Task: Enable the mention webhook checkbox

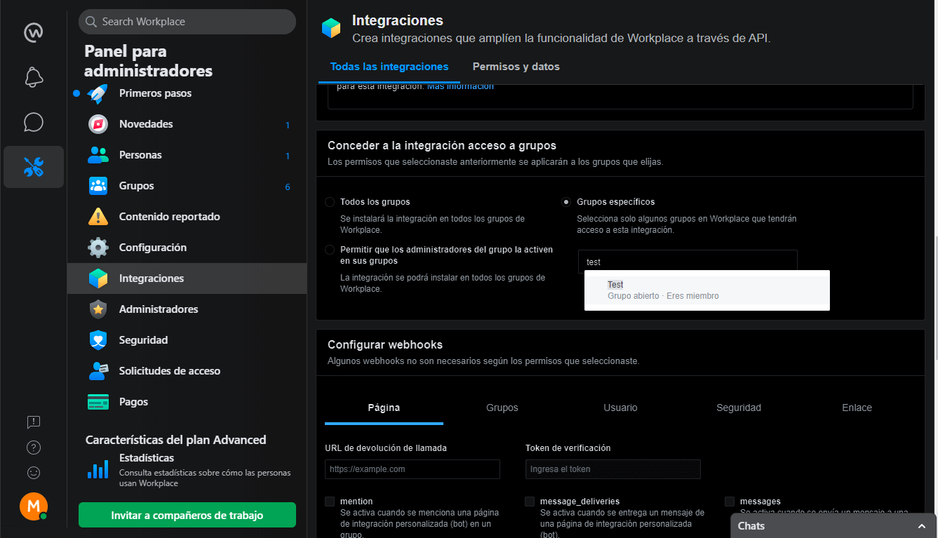Action: coord(330,502)
